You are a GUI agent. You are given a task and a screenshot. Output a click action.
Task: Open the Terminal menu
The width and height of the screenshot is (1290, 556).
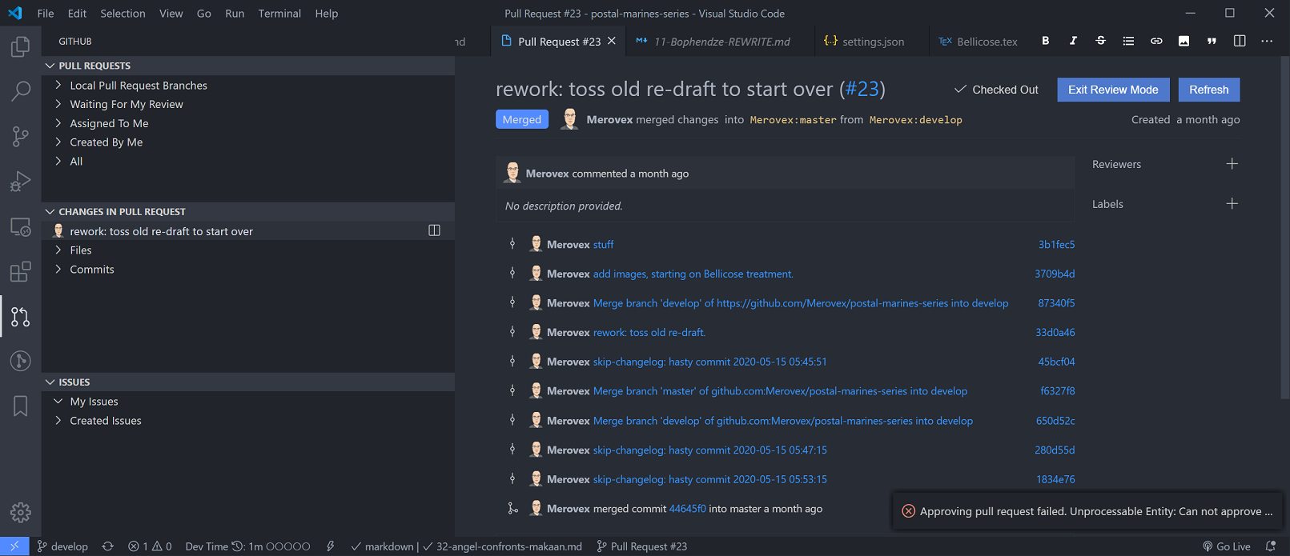click(279, 13)
